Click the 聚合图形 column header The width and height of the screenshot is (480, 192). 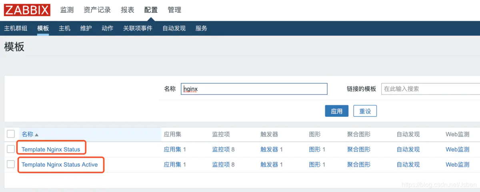[359, 134]
